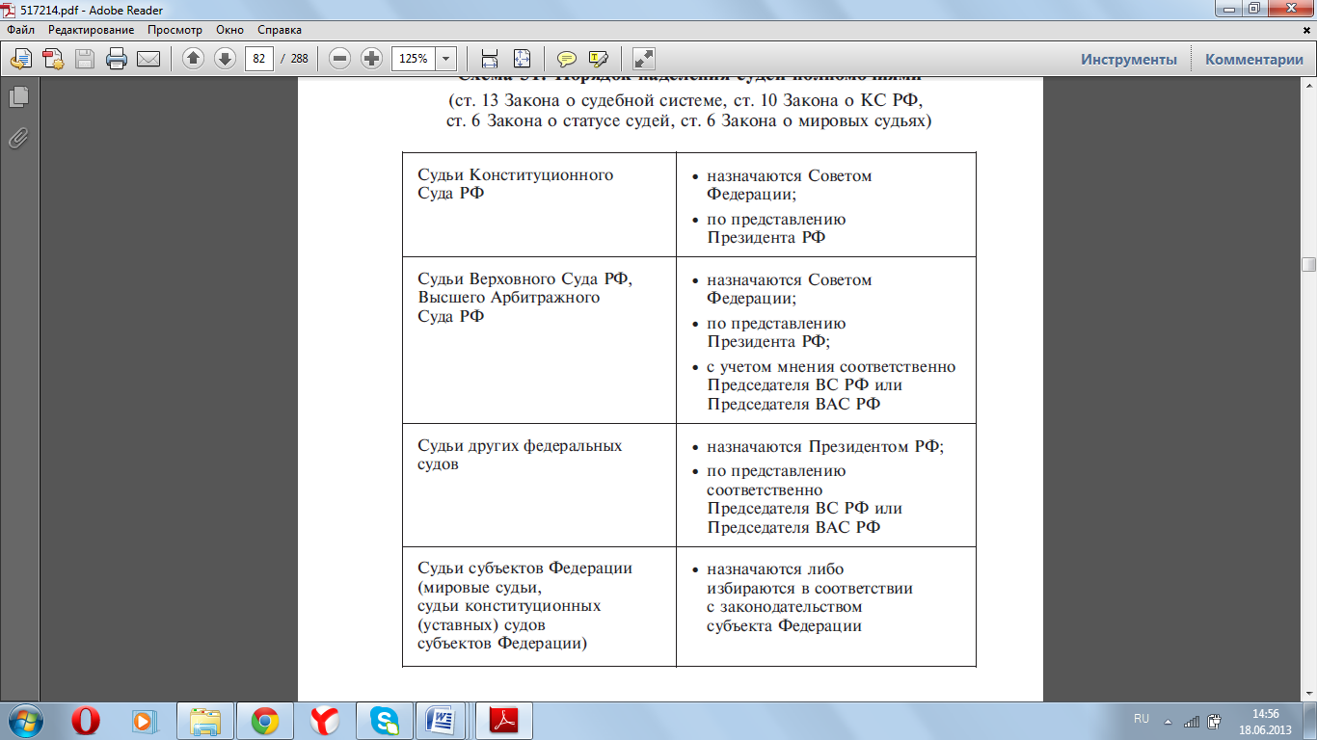Screen dimensions: 1317x740
Task: Open the Окно menu
Action: pyautogui.click(x=230, y=30)
